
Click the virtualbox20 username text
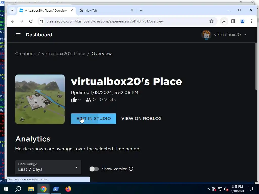tap(227, 35)
